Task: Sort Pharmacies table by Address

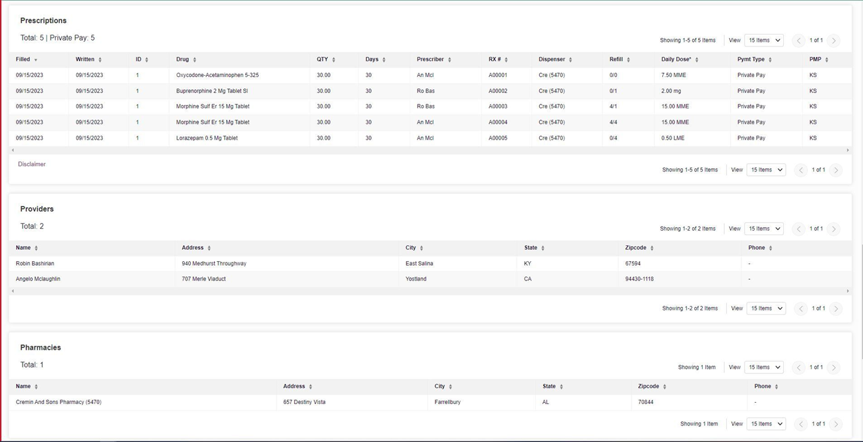Action: [x=298, y=386]
